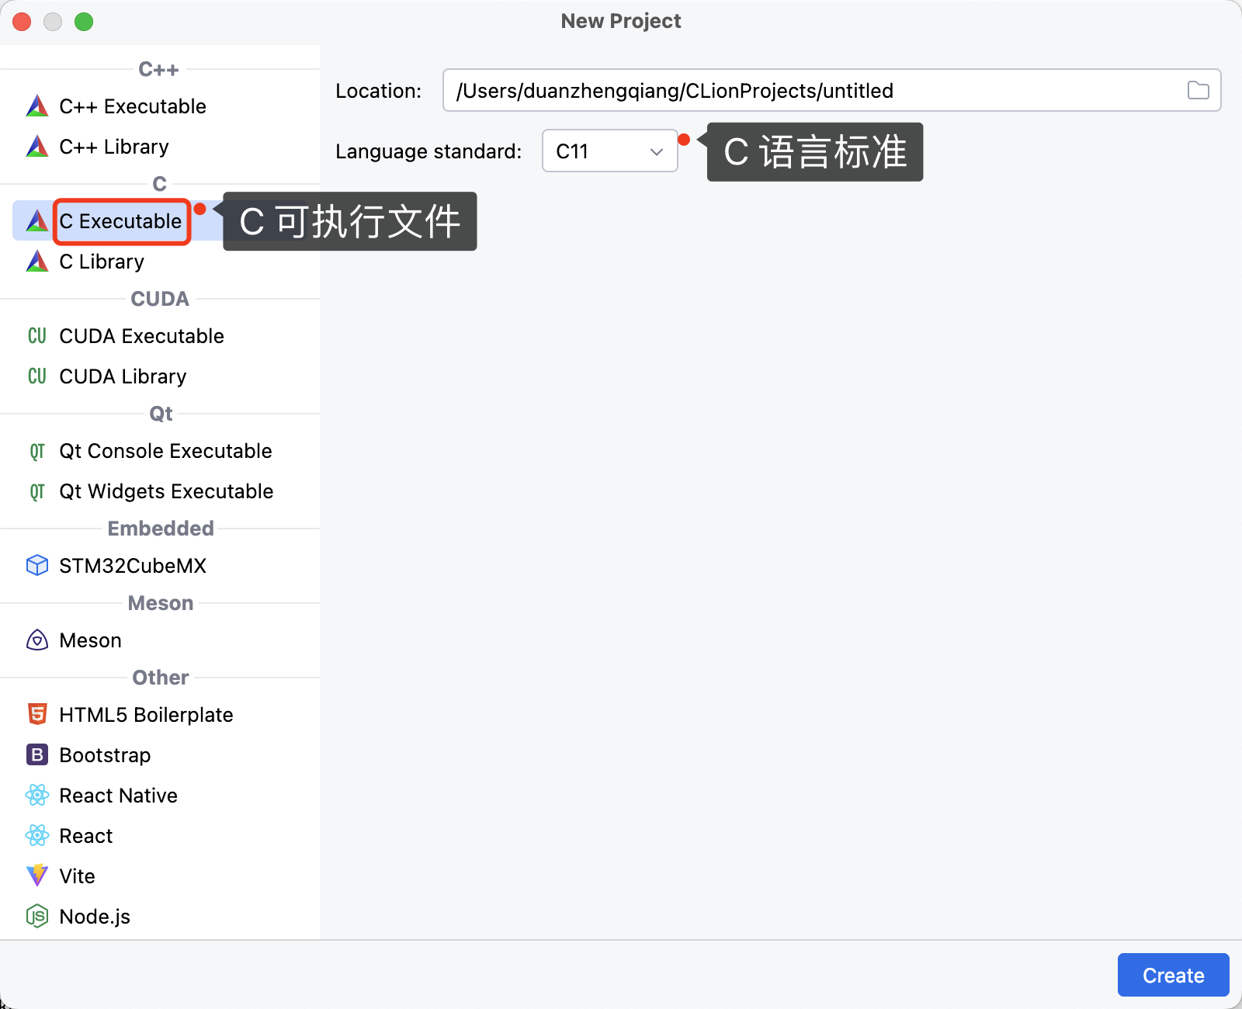This screenshot has height=1009, width=1242.
Task: Click the CUDA Executable icon
Action: click(x=36, y=335)
